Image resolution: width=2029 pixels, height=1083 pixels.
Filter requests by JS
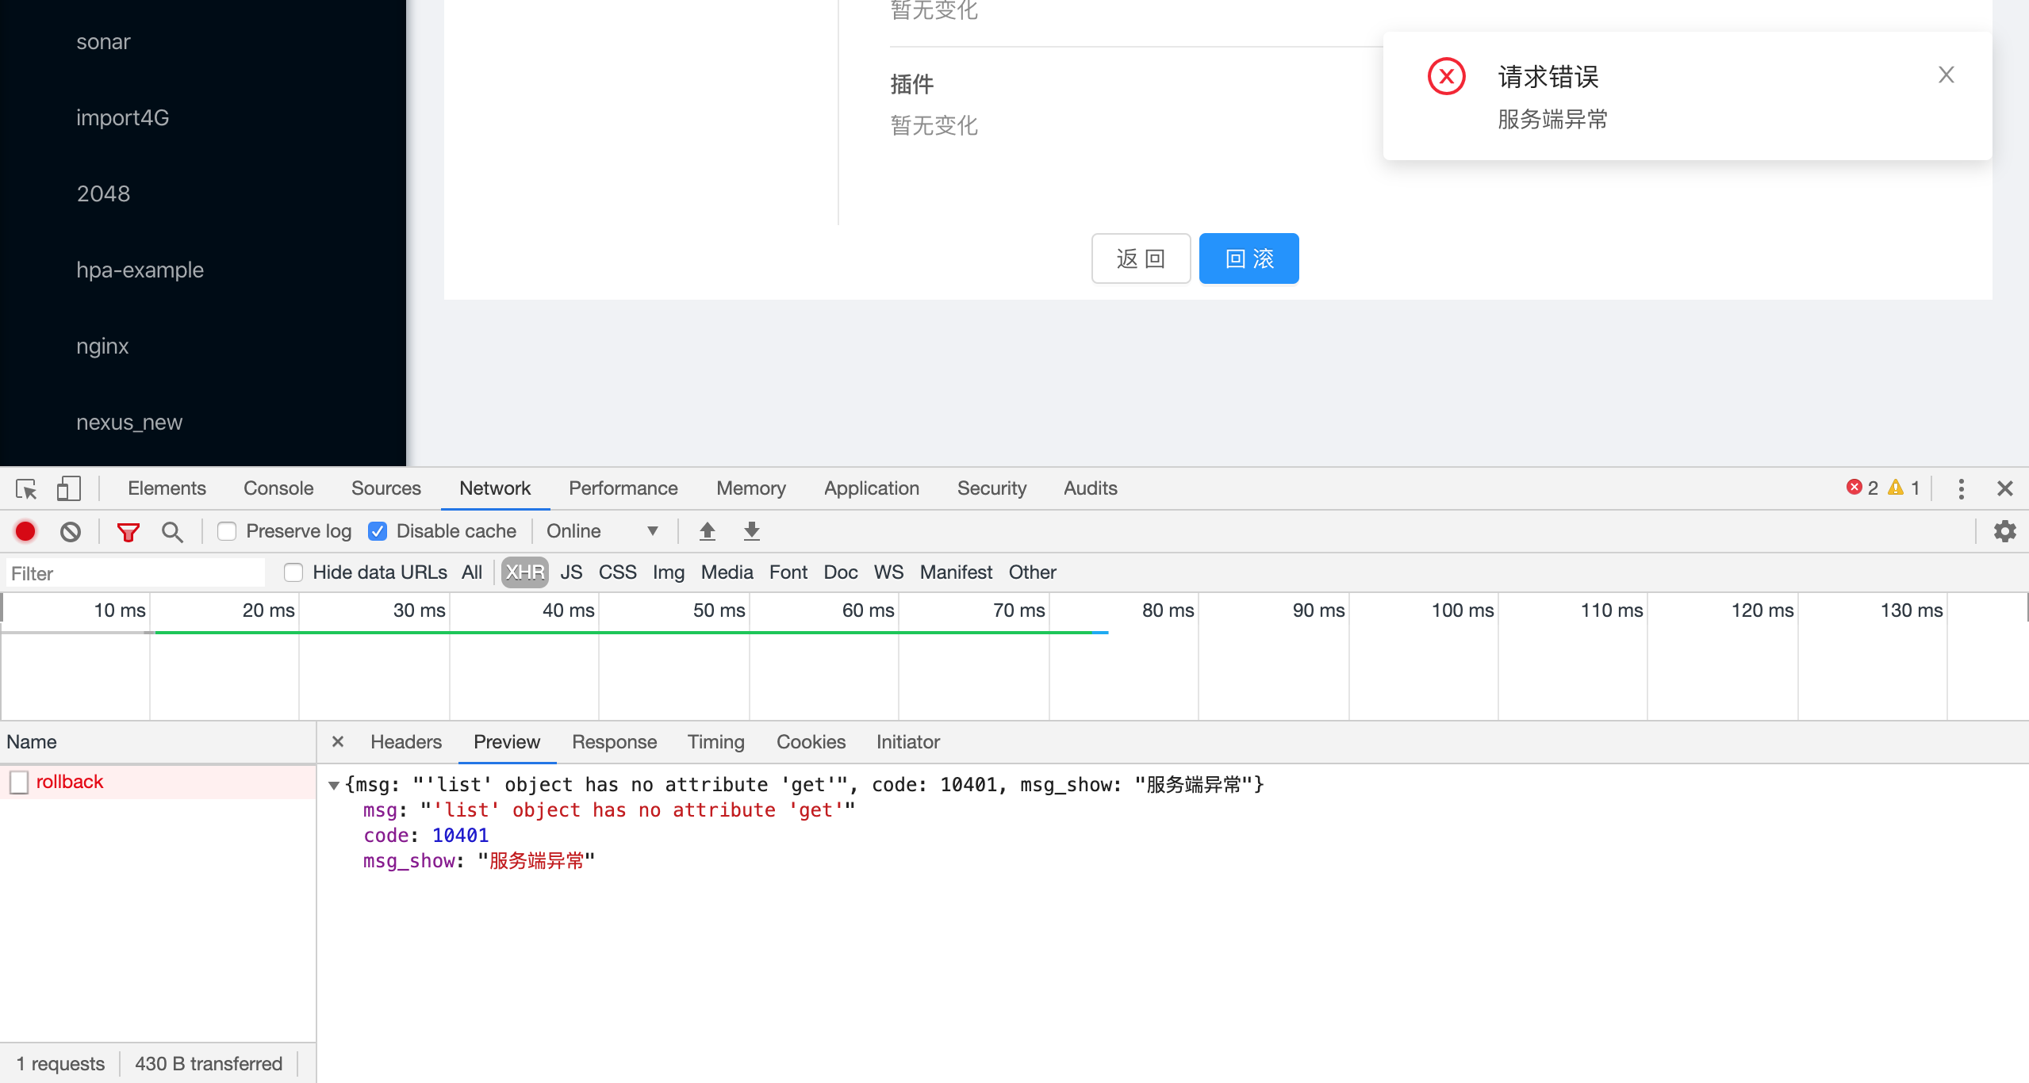click(571, 572)
